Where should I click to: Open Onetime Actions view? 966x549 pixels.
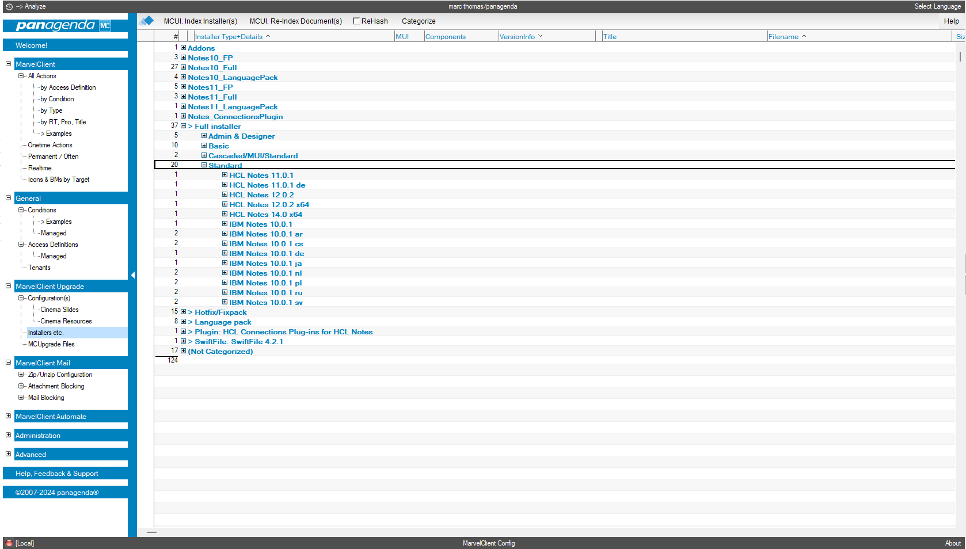tap(50, 145)
